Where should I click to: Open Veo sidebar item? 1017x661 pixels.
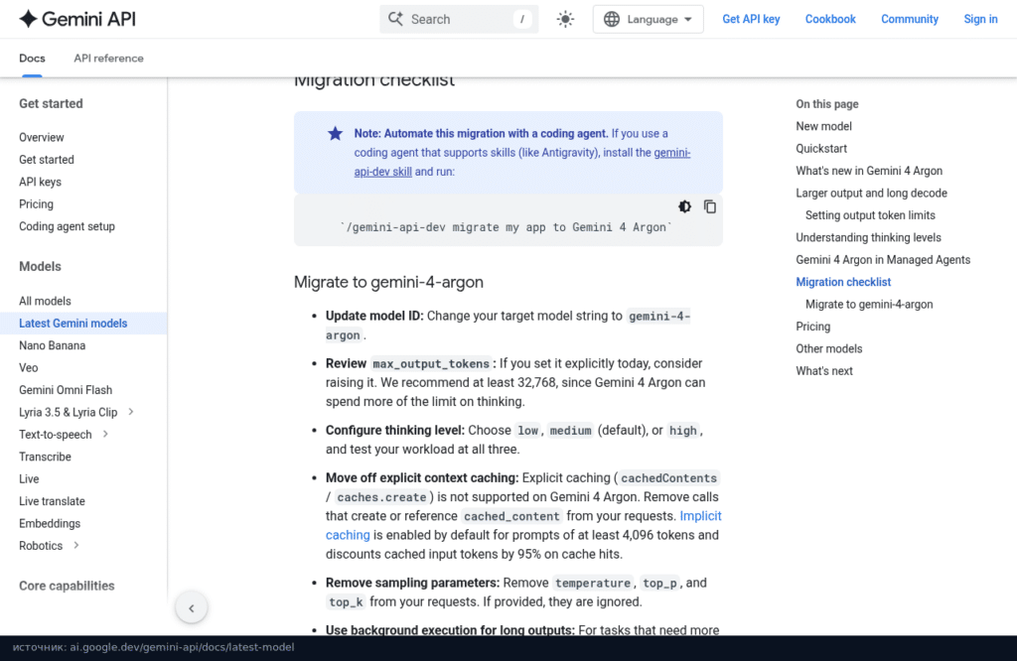click(29, 367)
